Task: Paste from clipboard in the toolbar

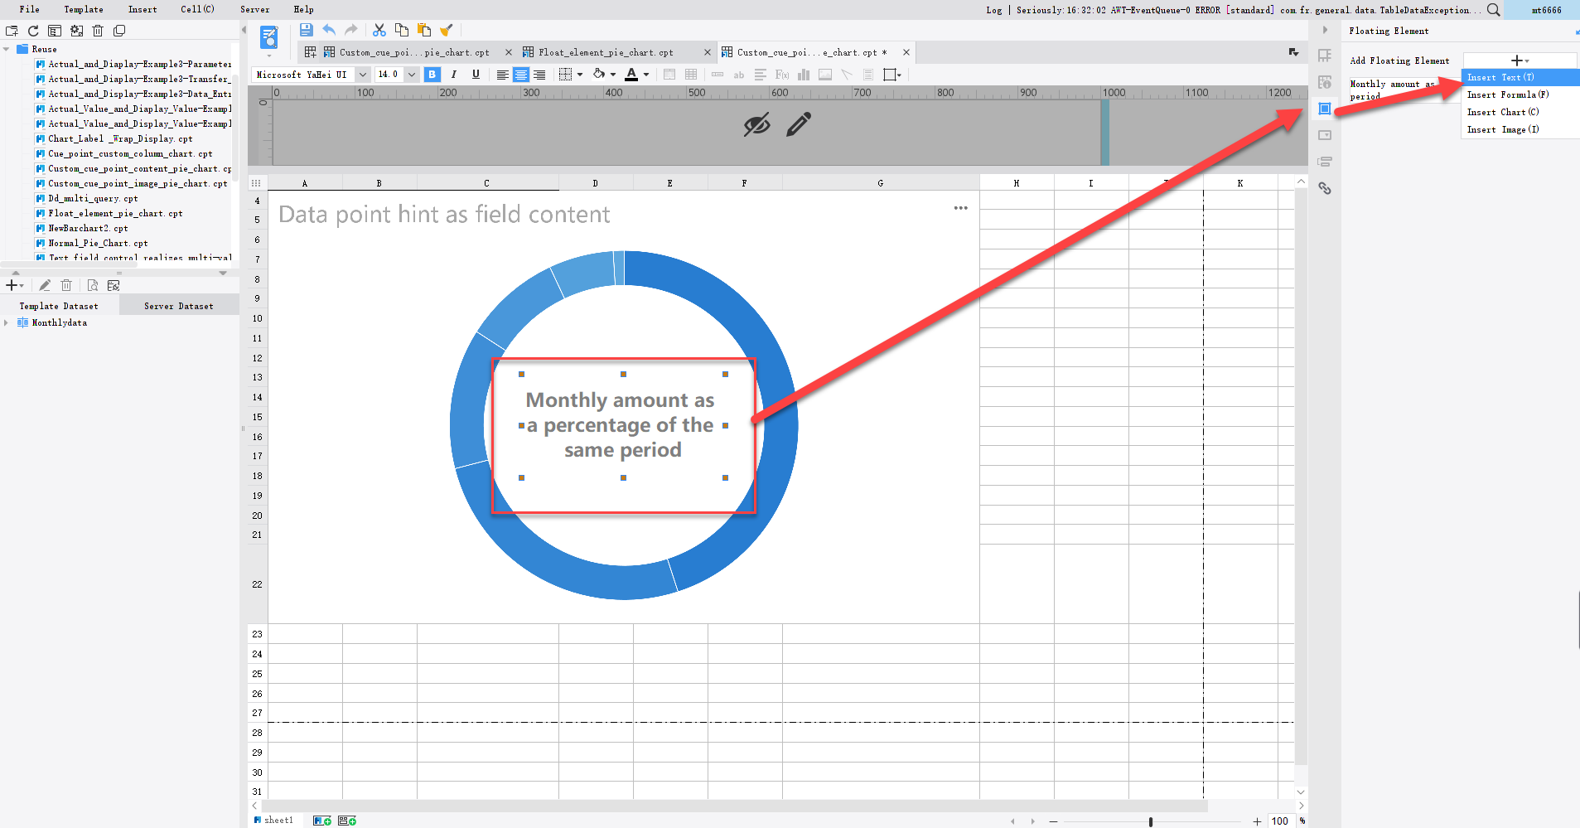Action: click(x=424, y=30)
